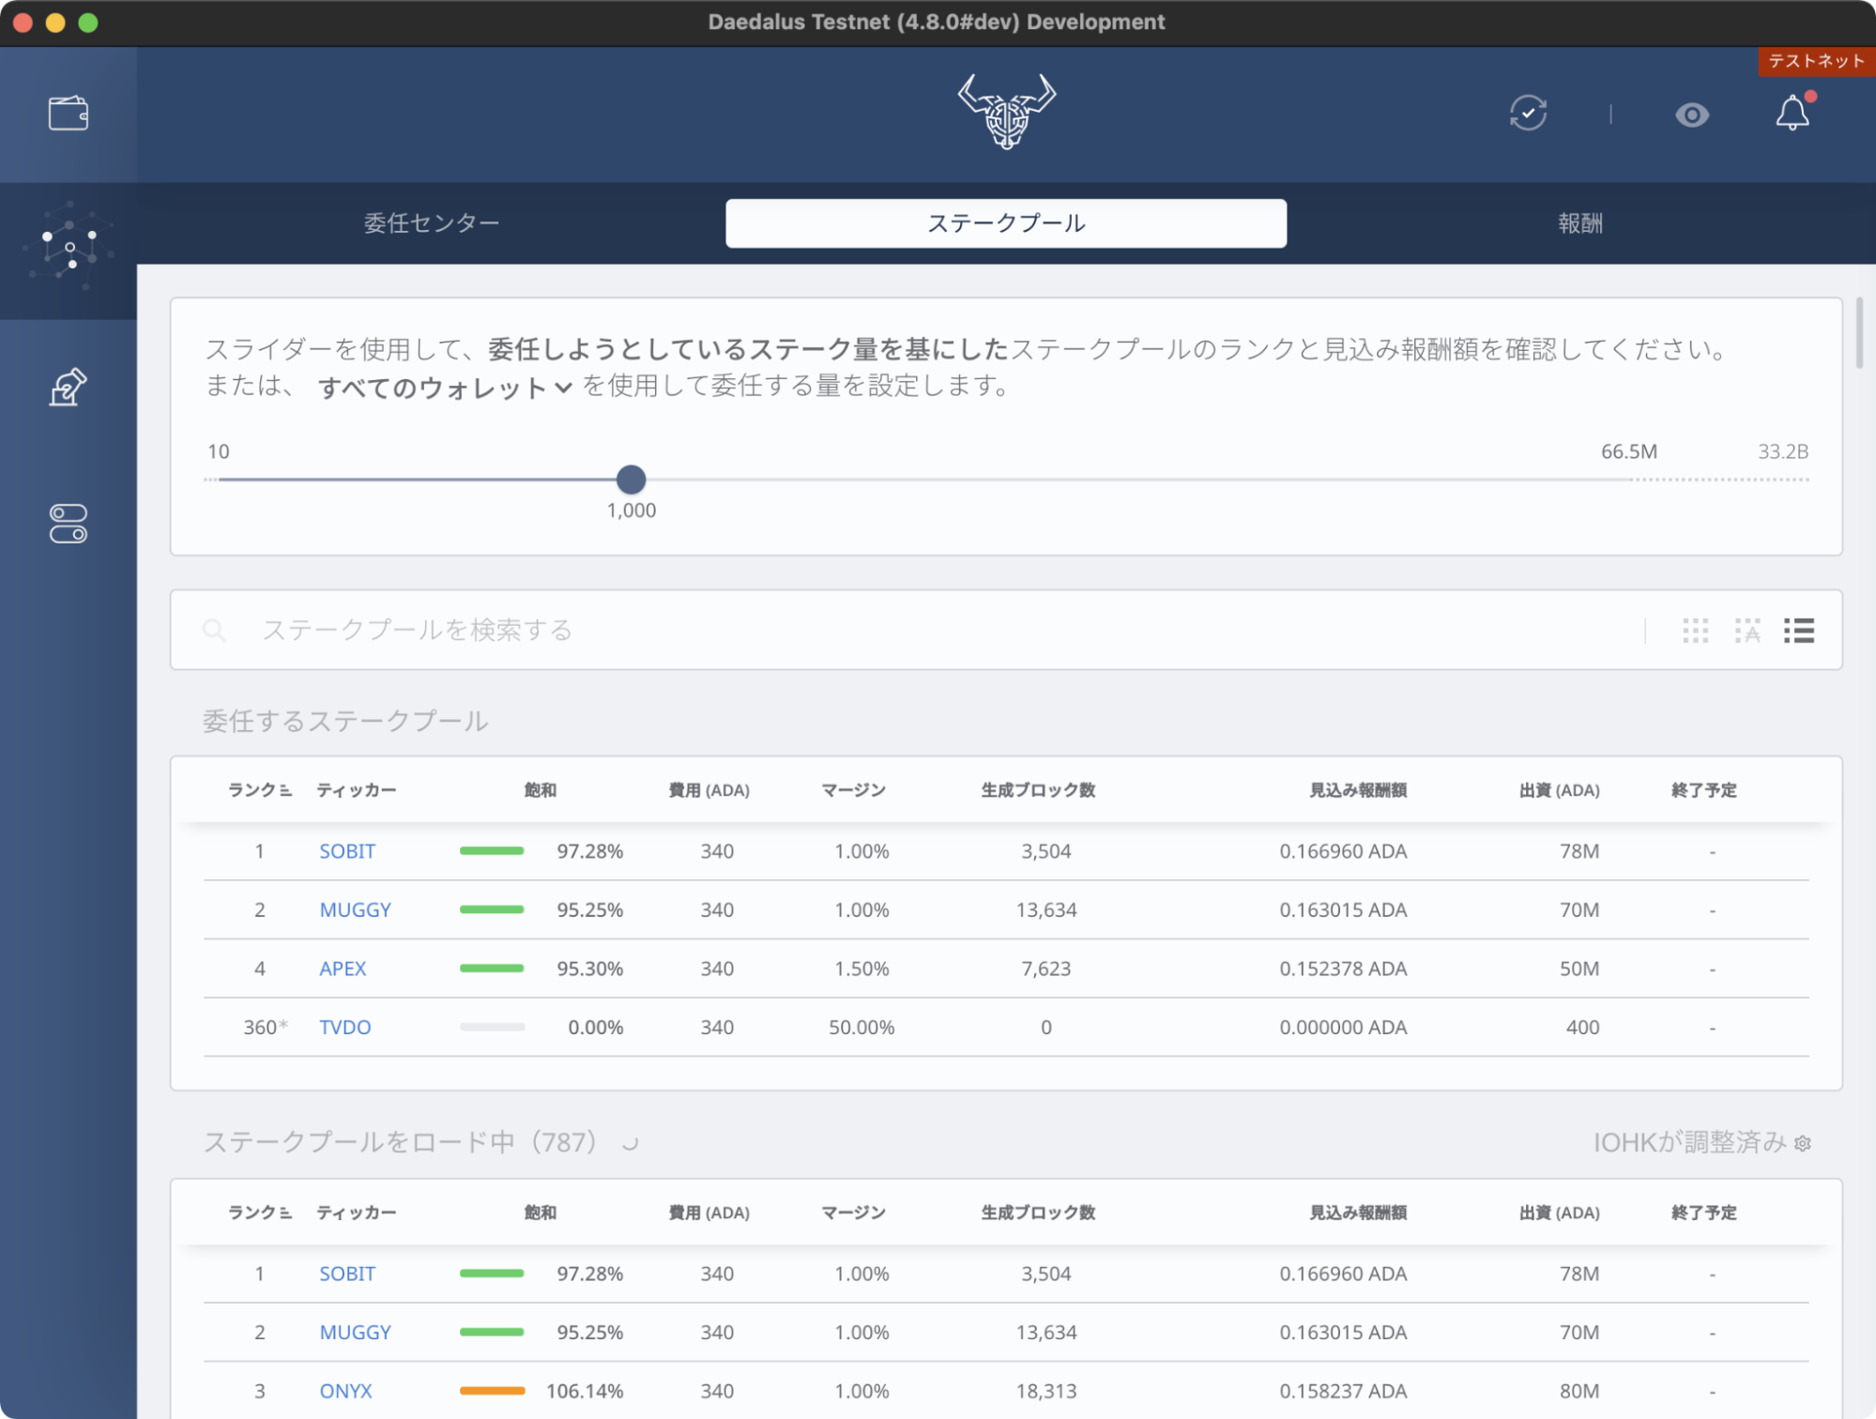Select the Staking network sidebar icon
Viewport: 1876px width, 1419px height.
point(69,249)
